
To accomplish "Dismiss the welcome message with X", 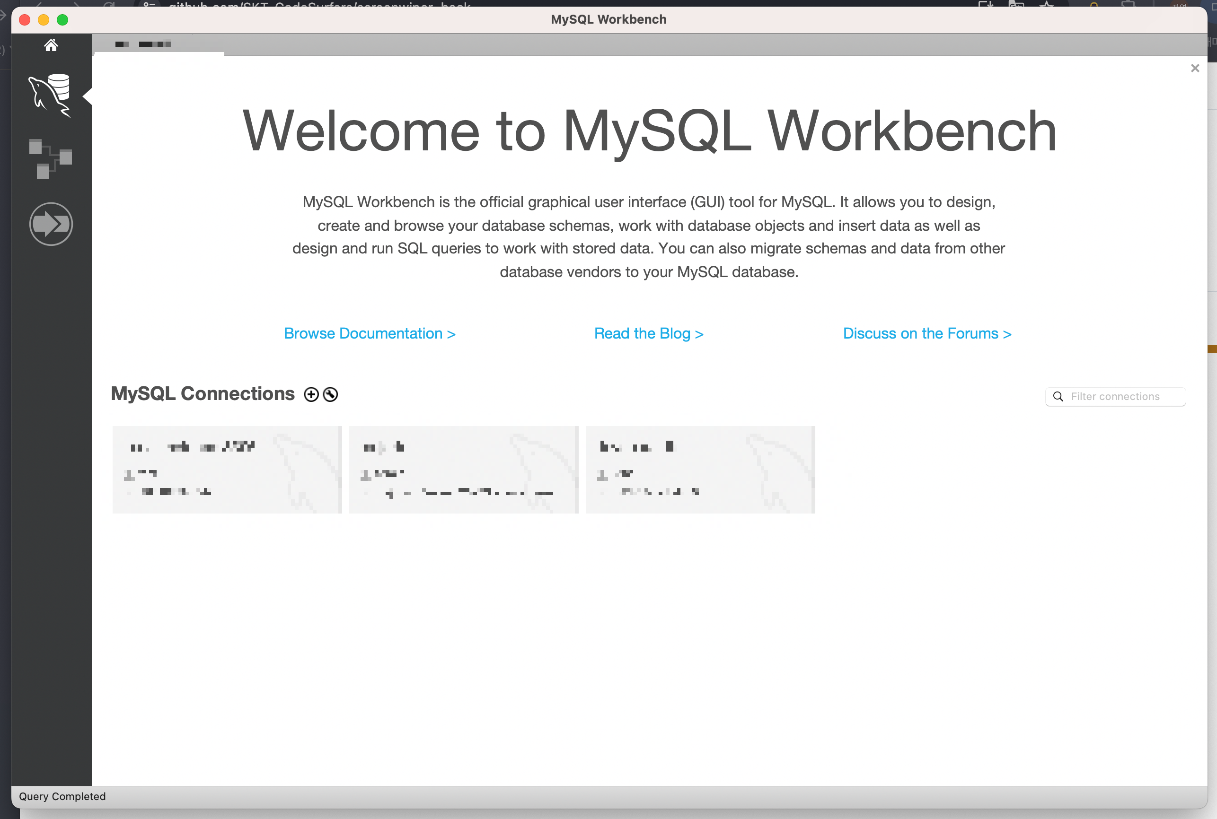I will pyautogui.click(x=1195, y=69).
